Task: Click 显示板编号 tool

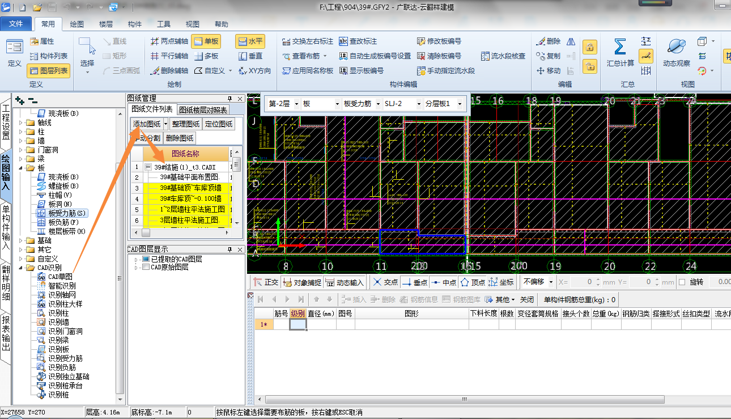Action: coord(362,71)
